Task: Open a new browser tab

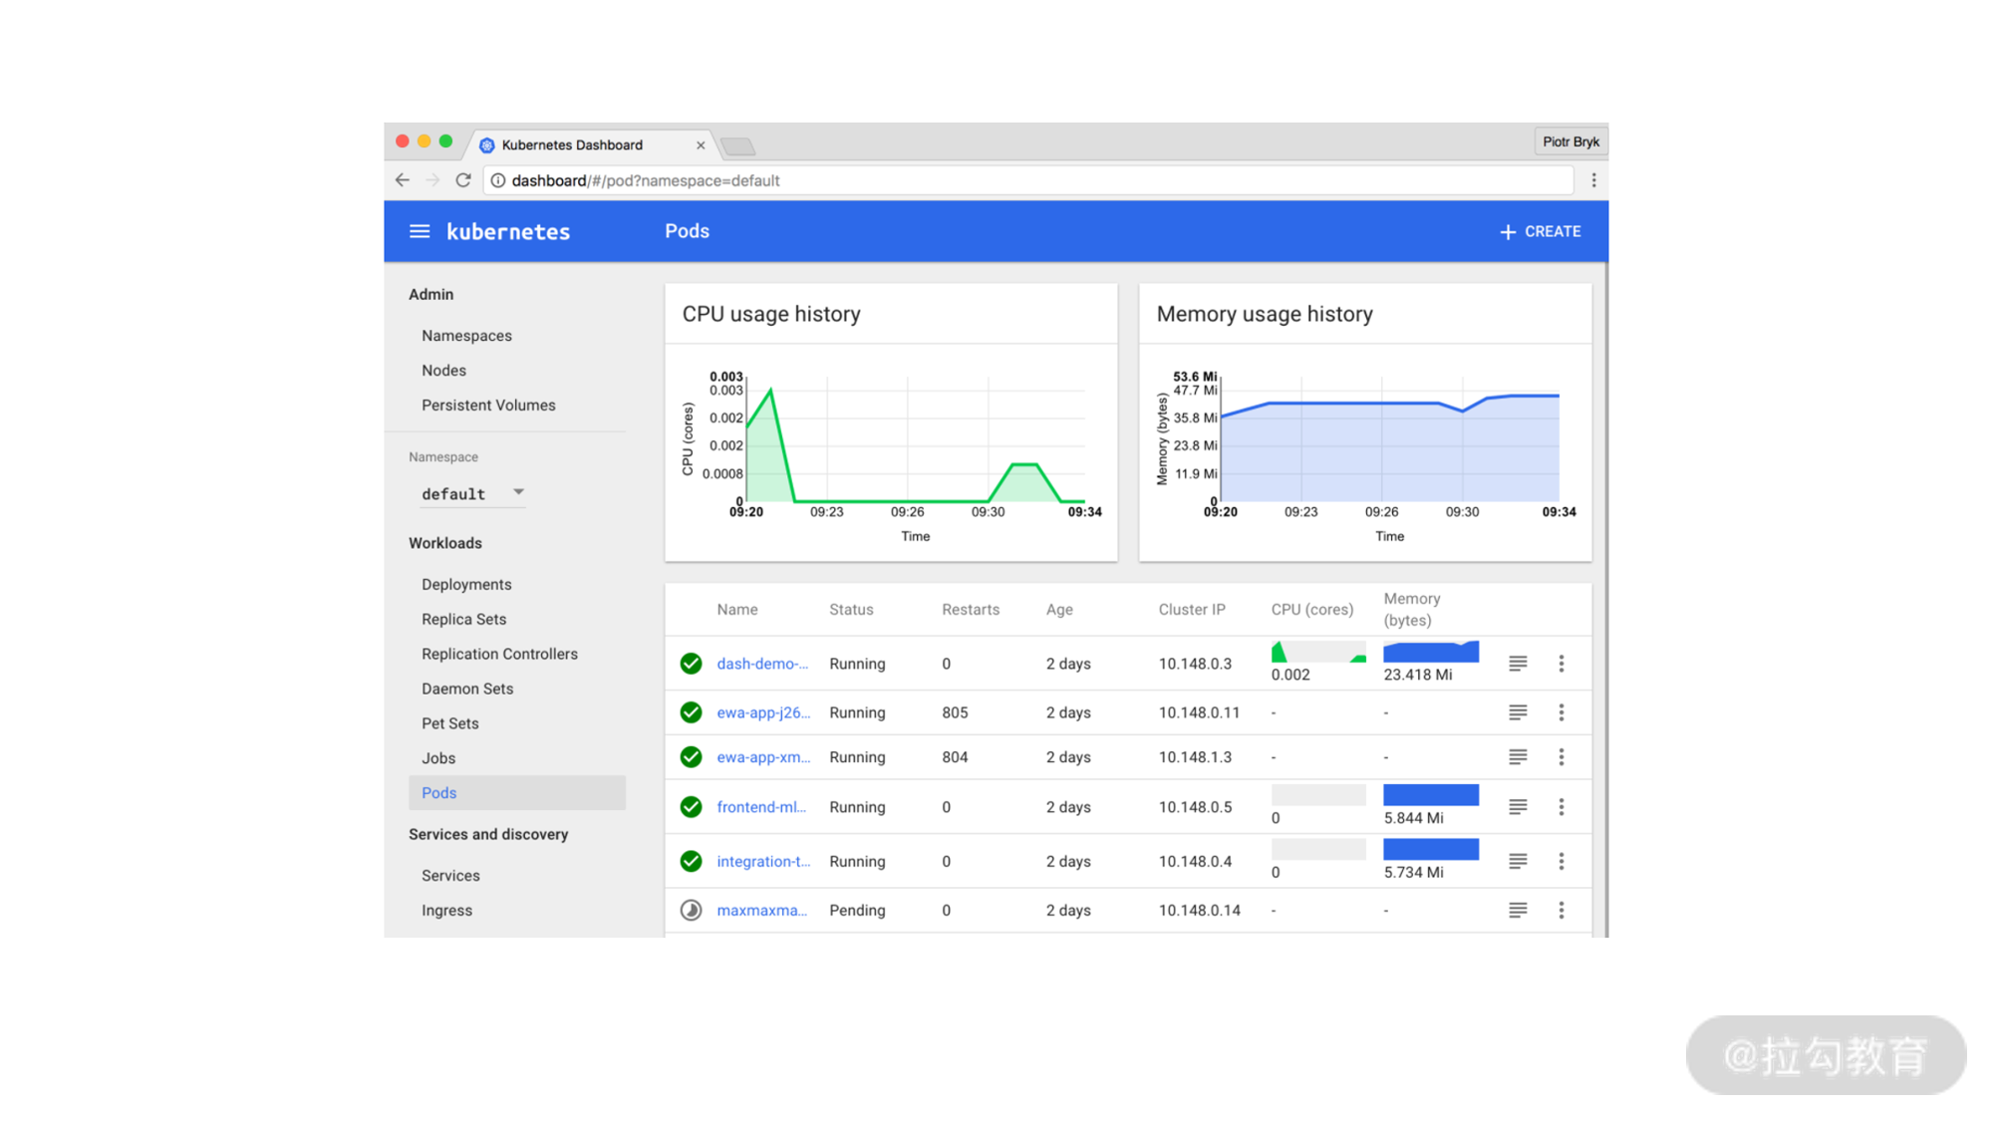Action: 737,146
